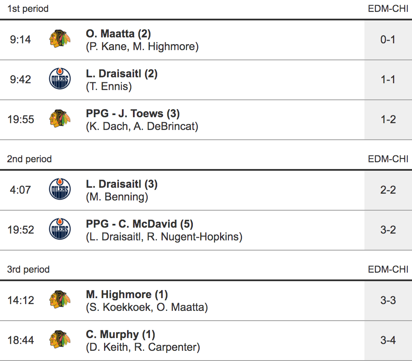Click the 1st period heading
Screen dimensions: 412x361
coord(28,8)
